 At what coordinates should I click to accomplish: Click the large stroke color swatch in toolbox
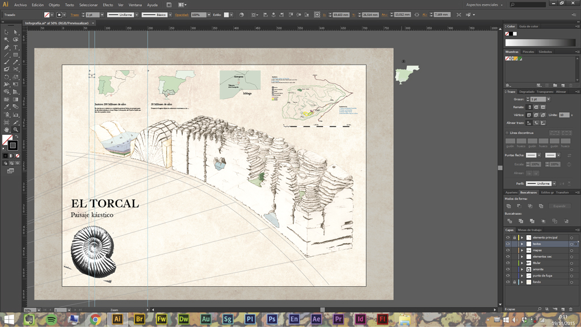(12, 145)
